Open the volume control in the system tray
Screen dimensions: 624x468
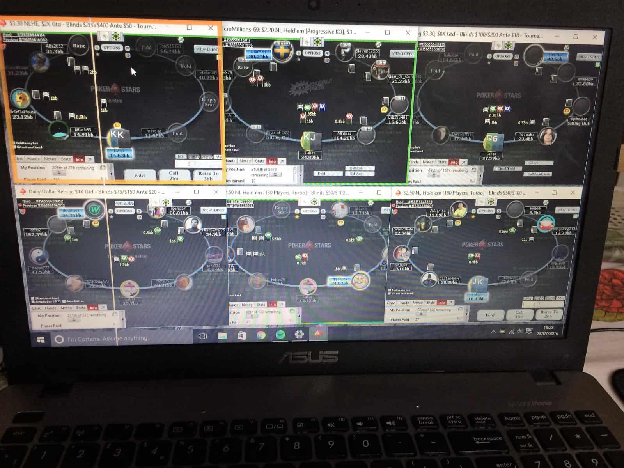pos(519,331)
